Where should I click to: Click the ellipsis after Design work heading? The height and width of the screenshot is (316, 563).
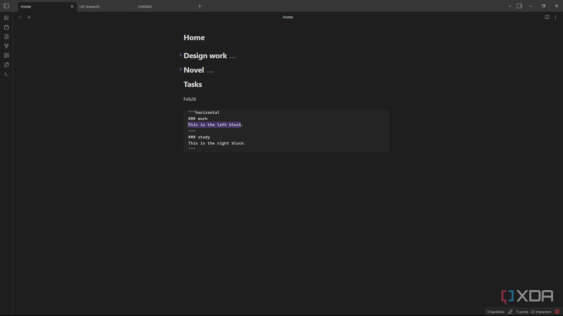click(x=233, y=57)
